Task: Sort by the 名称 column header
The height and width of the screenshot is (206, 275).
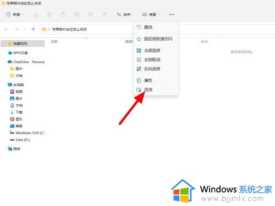Action: click(x=54, y=42)
